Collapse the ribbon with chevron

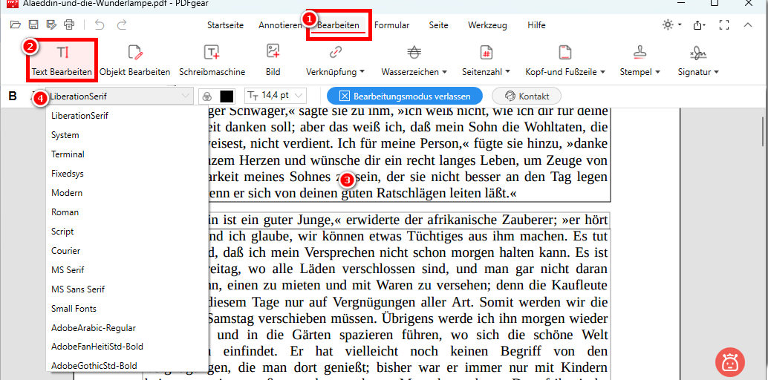point(747,25)
